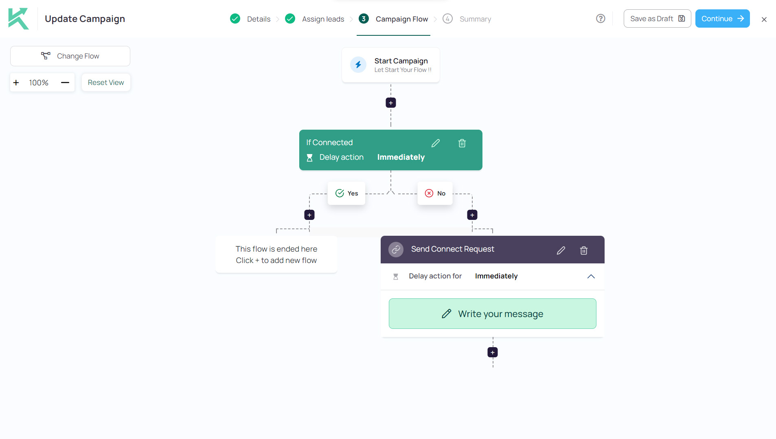Add a step below Start Campaign
This screenshot has height=439, width=776.
(x=390, y=103)
